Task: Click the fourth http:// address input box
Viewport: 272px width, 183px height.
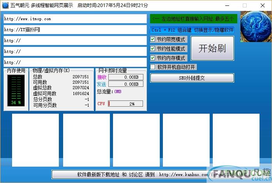Action: click(x=75, y=51)
